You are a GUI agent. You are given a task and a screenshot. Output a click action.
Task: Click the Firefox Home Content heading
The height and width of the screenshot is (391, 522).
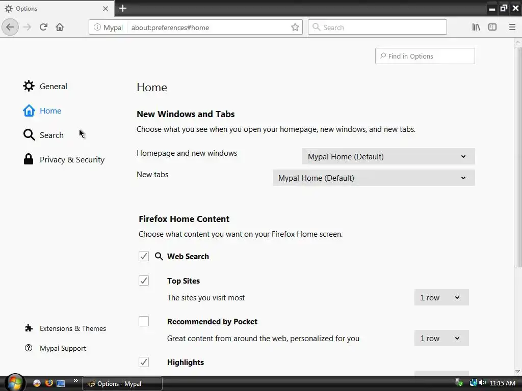pos(184,219)
